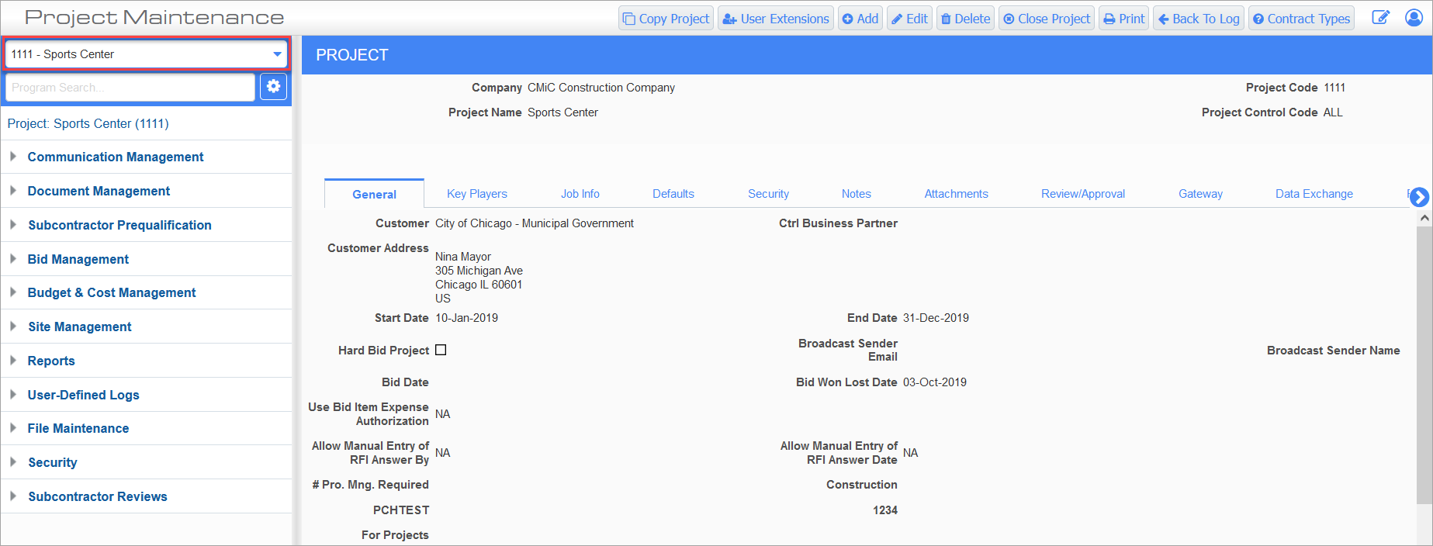
Task: Open the Attachments tab
Action: (x=956, y=194)
